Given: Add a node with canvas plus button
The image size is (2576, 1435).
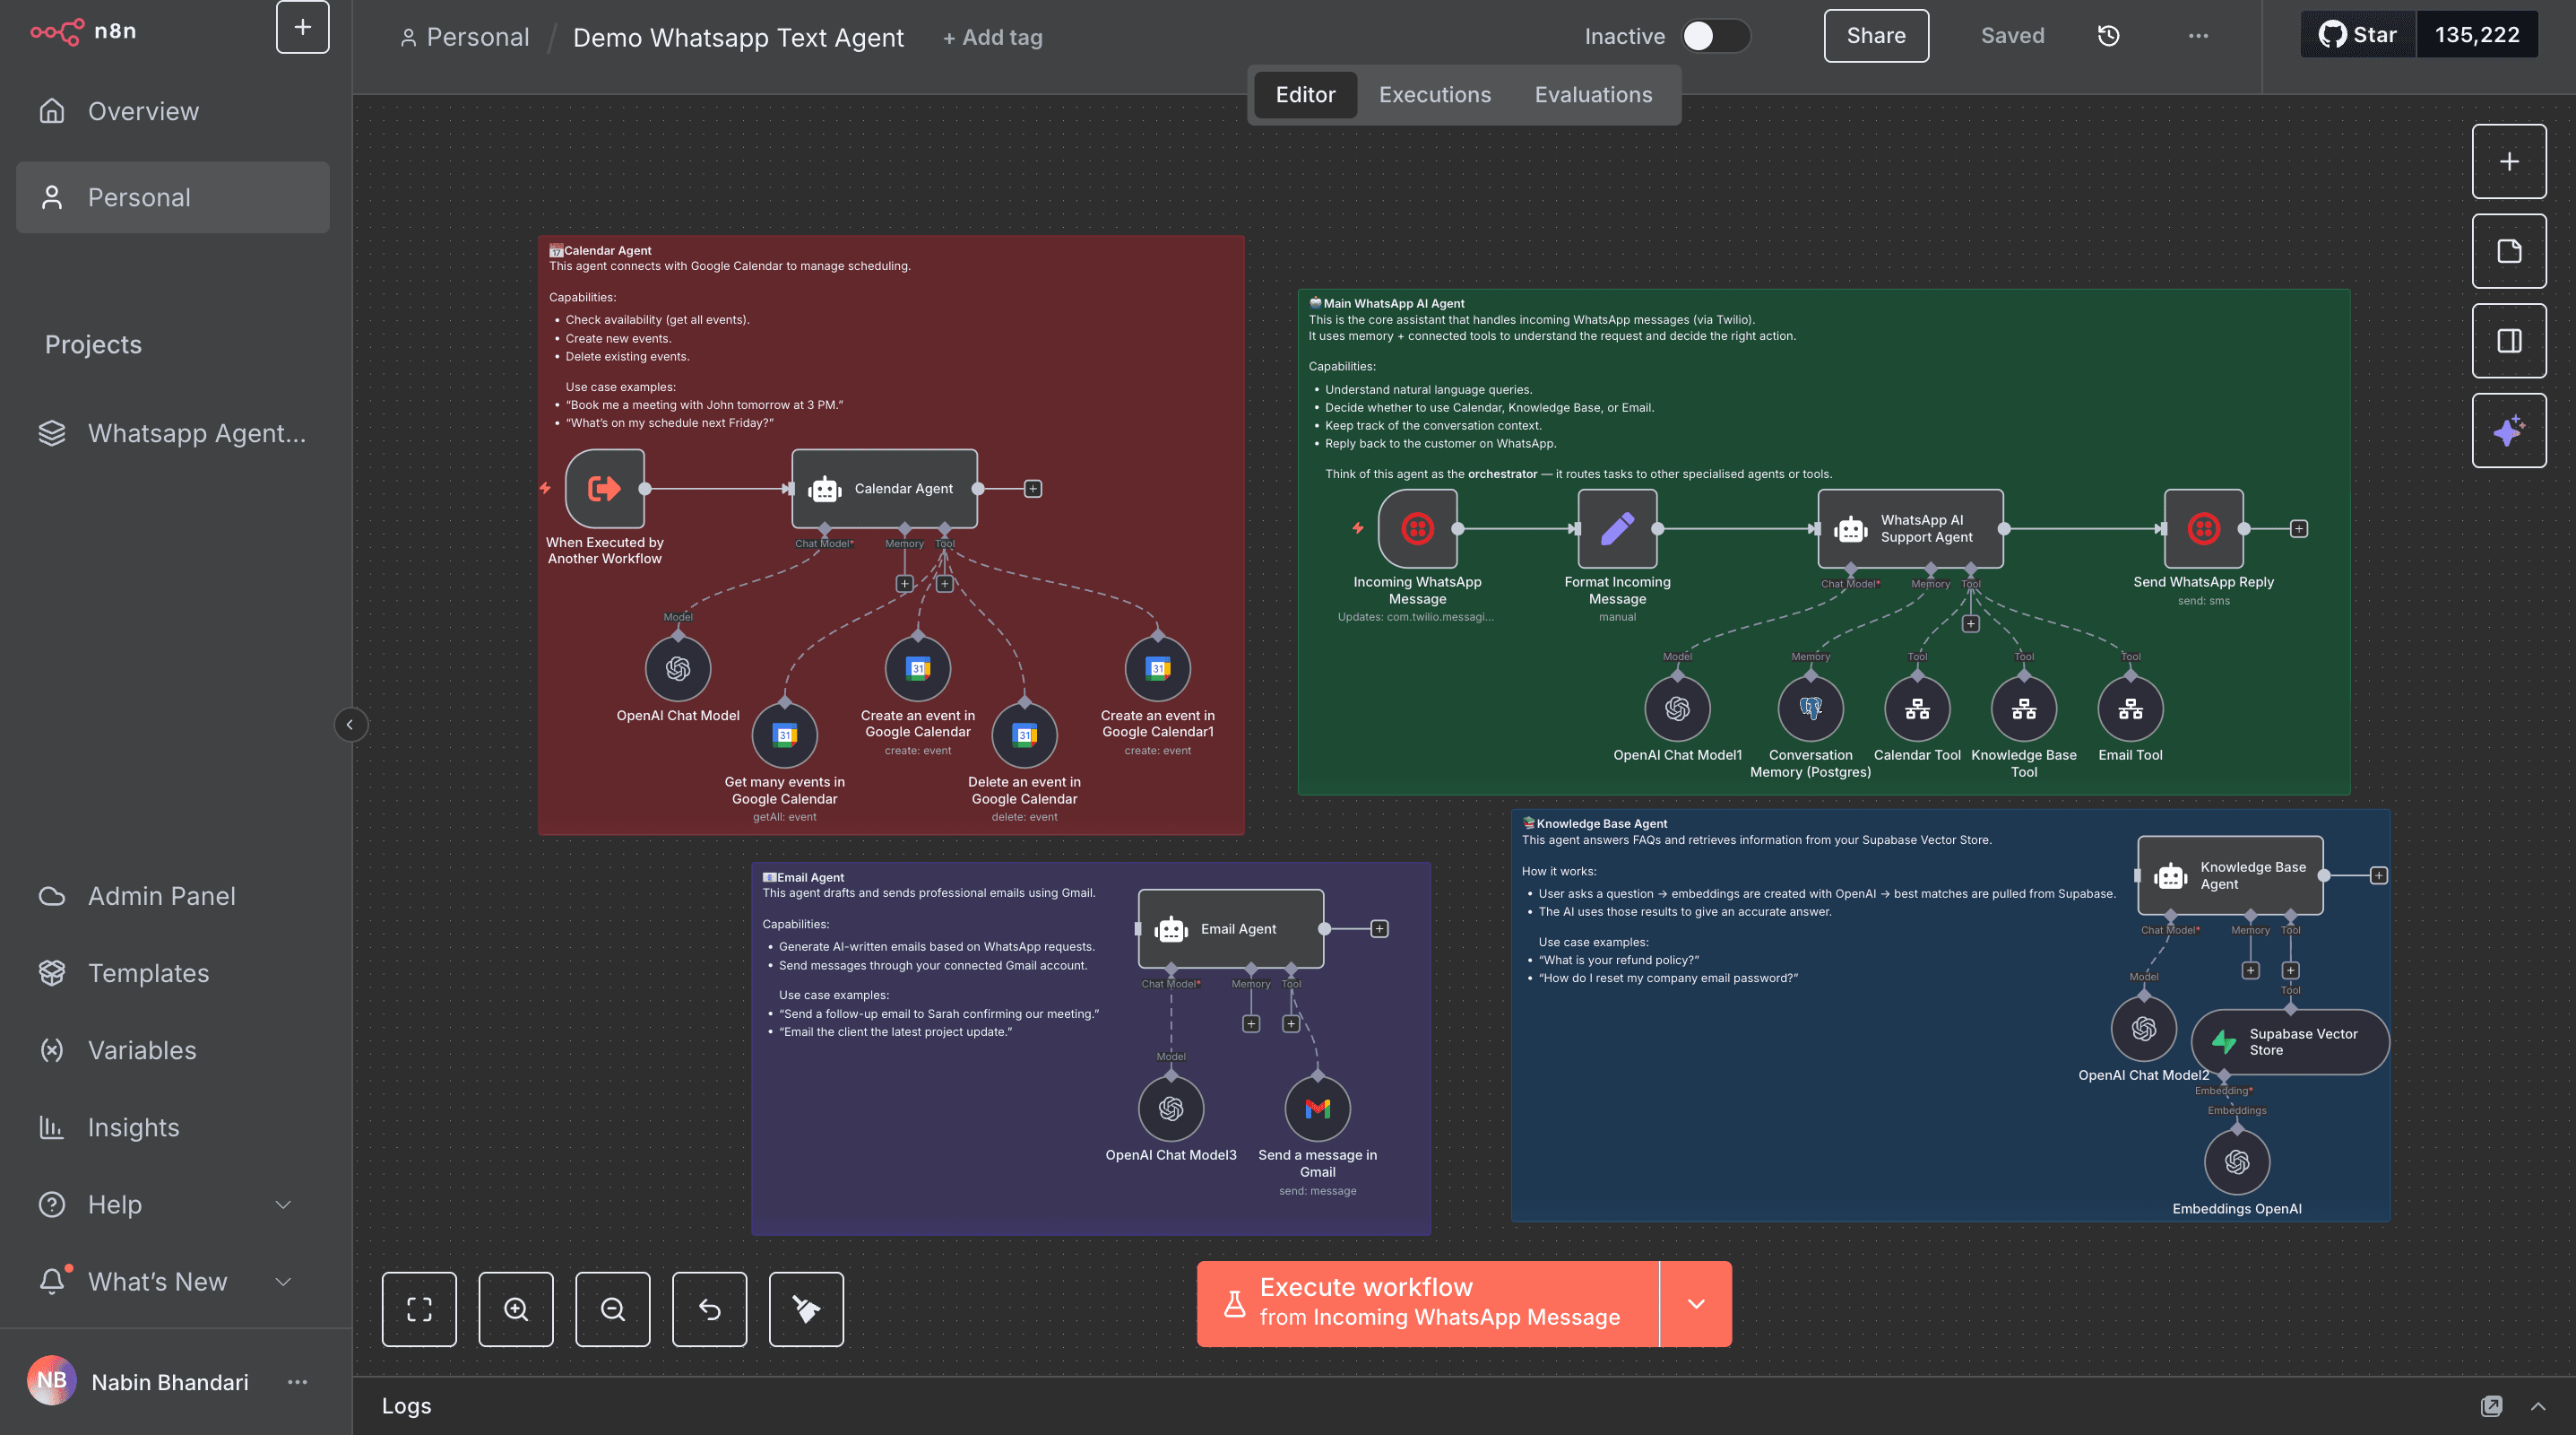Looking at the screenshot, I should [2508, 162].
